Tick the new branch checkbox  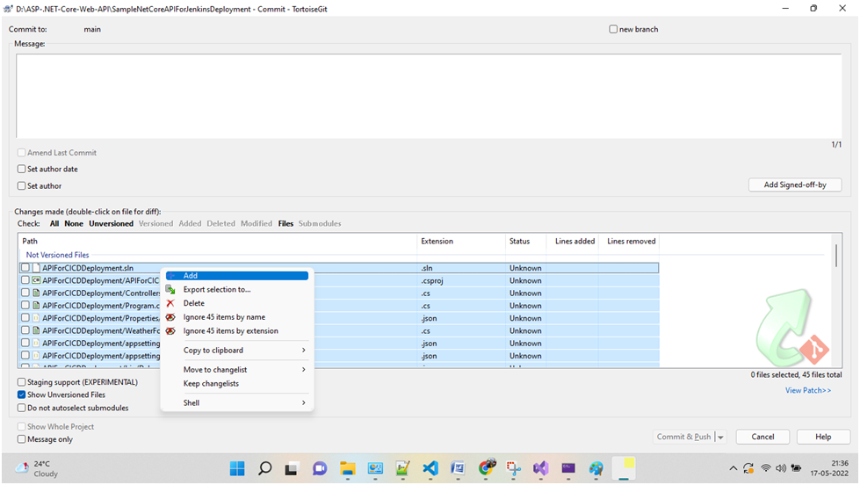(613, 29)
